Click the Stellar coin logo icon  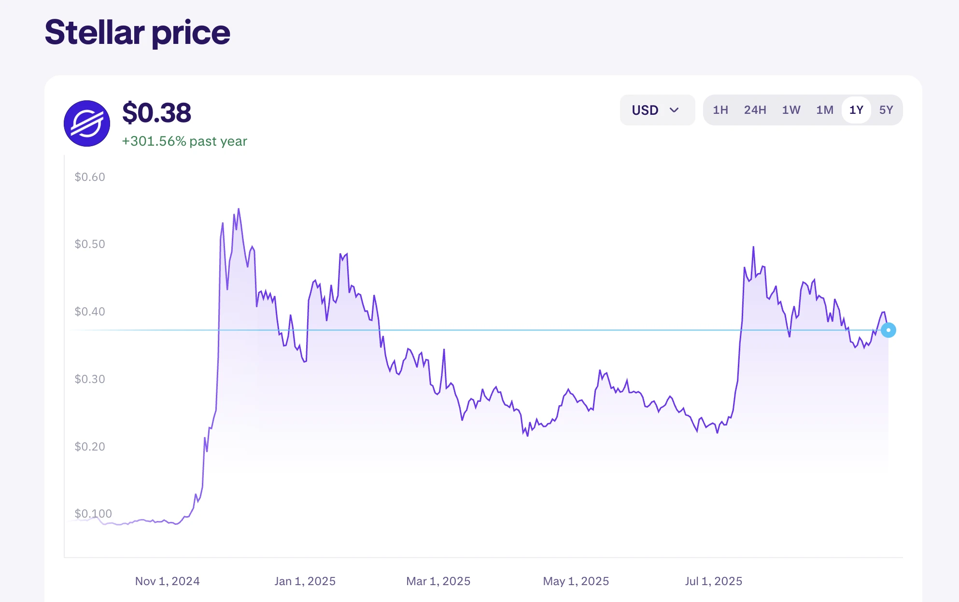pyautogui.click(x=87, y=123)
